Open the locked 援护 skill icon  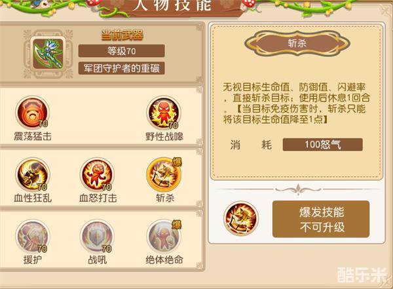[x=32, y=236]
